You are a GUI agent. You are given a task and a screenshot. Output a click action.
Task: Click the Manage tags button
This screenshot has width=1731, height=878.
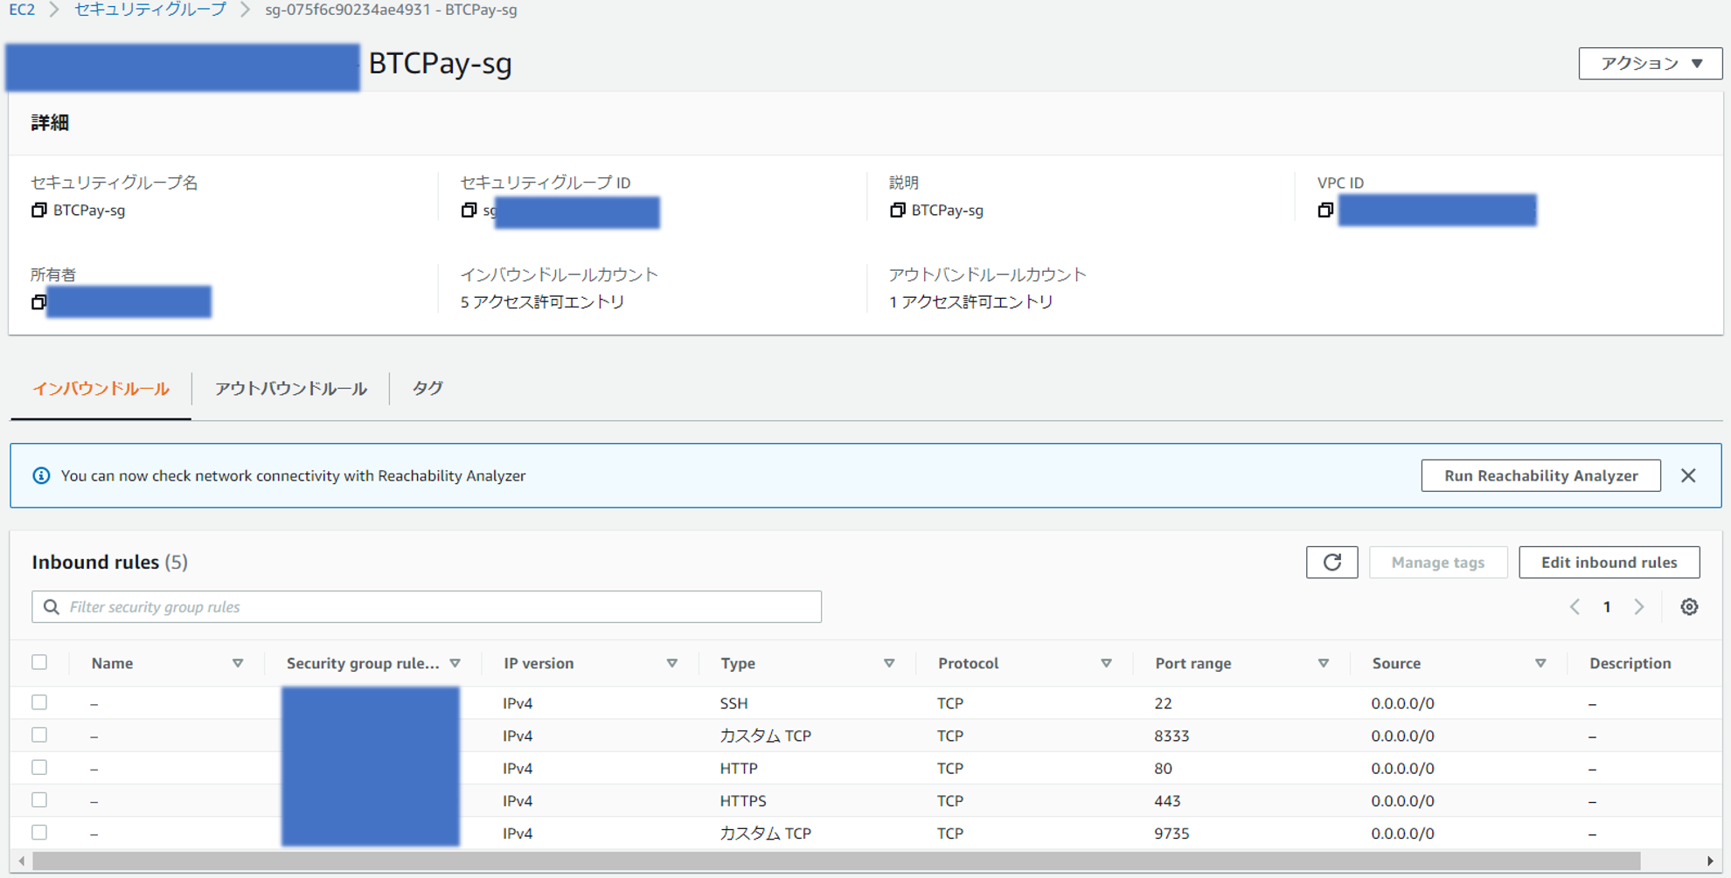pos(1438,563)
